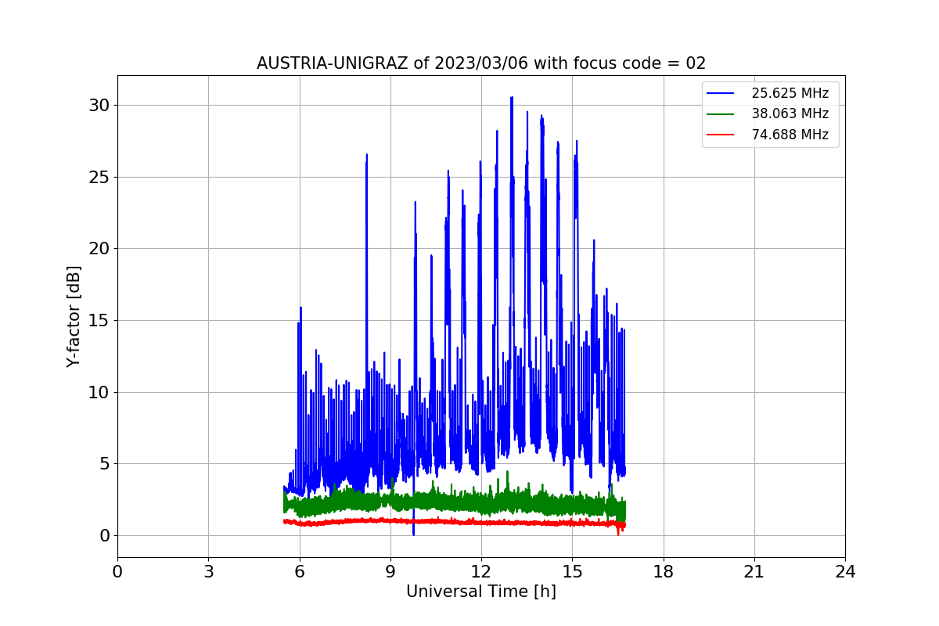Click the x-axis tick label 12
Screen dimensions: 939x626
[481, 571]
